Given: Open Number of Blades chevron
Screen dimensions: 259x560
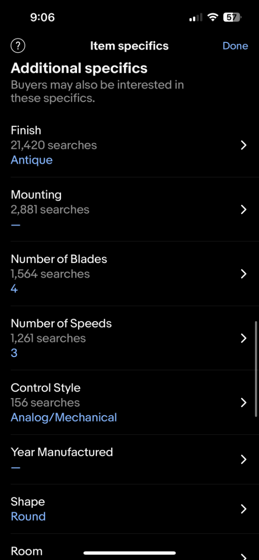Looking at the screenshot, I should click(x=243, y=274).
